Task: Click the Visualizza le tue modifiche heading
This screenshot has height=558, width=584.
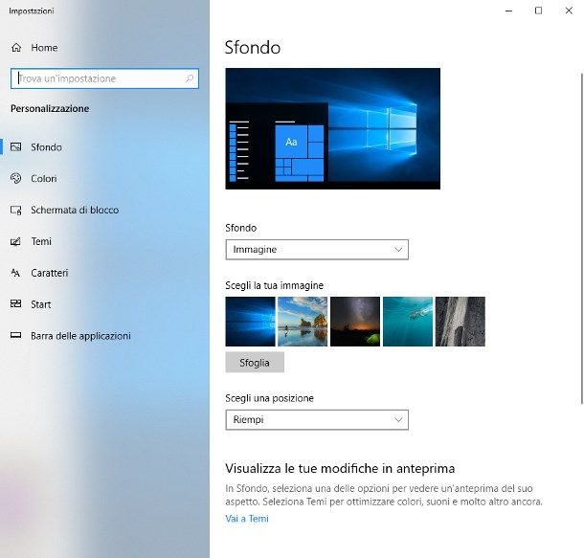Action: pyautogui.click(x=340, y=468)
